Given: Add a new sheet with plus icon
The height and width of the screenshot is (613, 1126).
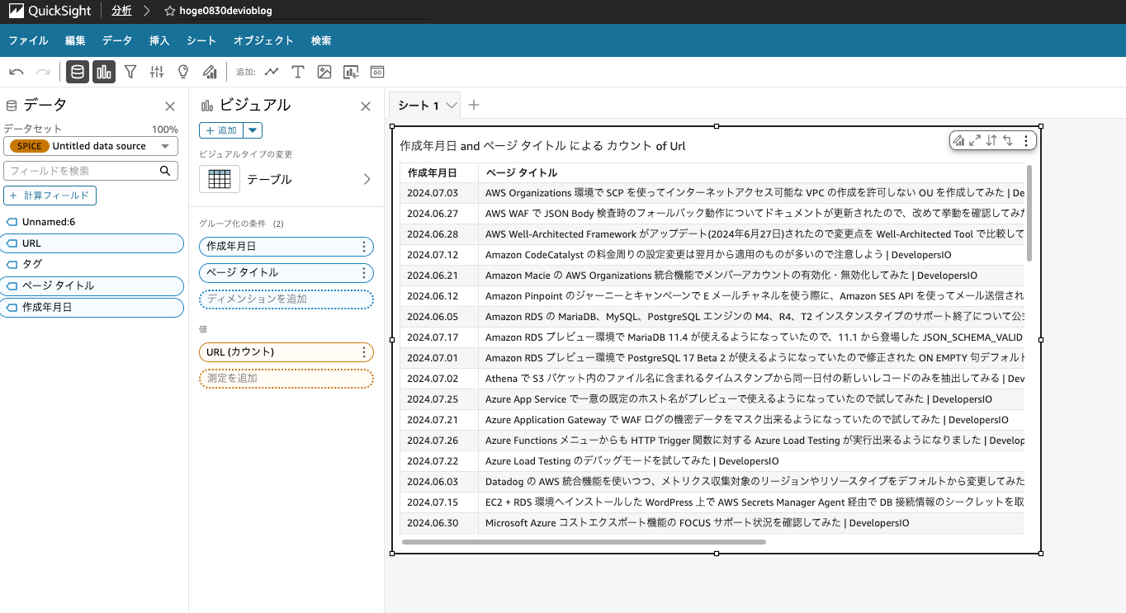Looking at the screenshot, I should 474,105.
